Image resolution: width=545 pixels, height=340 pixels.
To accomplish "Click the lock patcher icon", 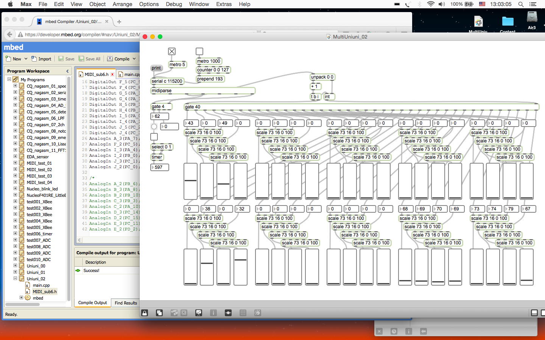I will pos(145,313).
